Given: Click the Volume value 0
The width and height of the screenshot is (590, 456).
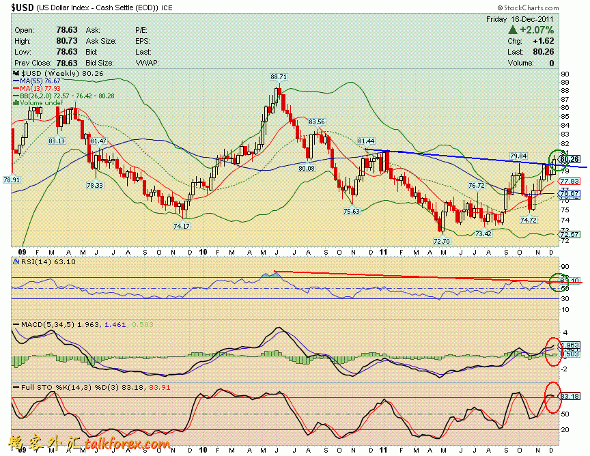Looking at the screenshot, I should pos(551,63).
